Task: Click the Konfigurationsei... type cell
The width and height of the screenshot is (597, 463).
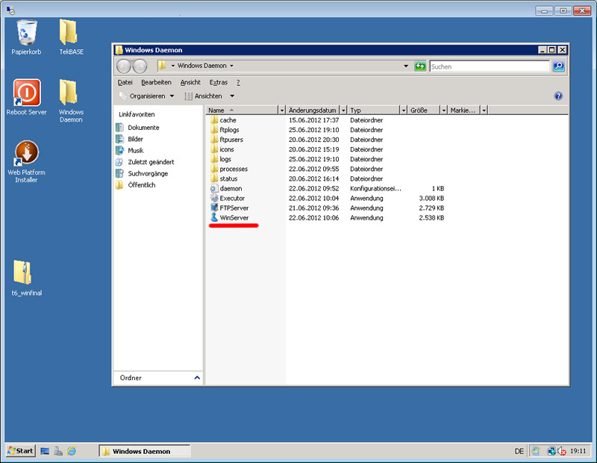Action: (375, 188)
